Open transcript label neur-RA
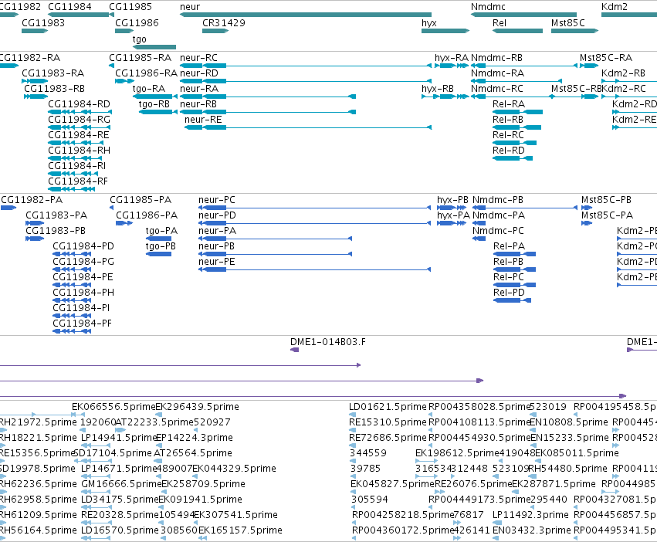Viewport: 657px width, 542px height. click(x=199, y=89)
